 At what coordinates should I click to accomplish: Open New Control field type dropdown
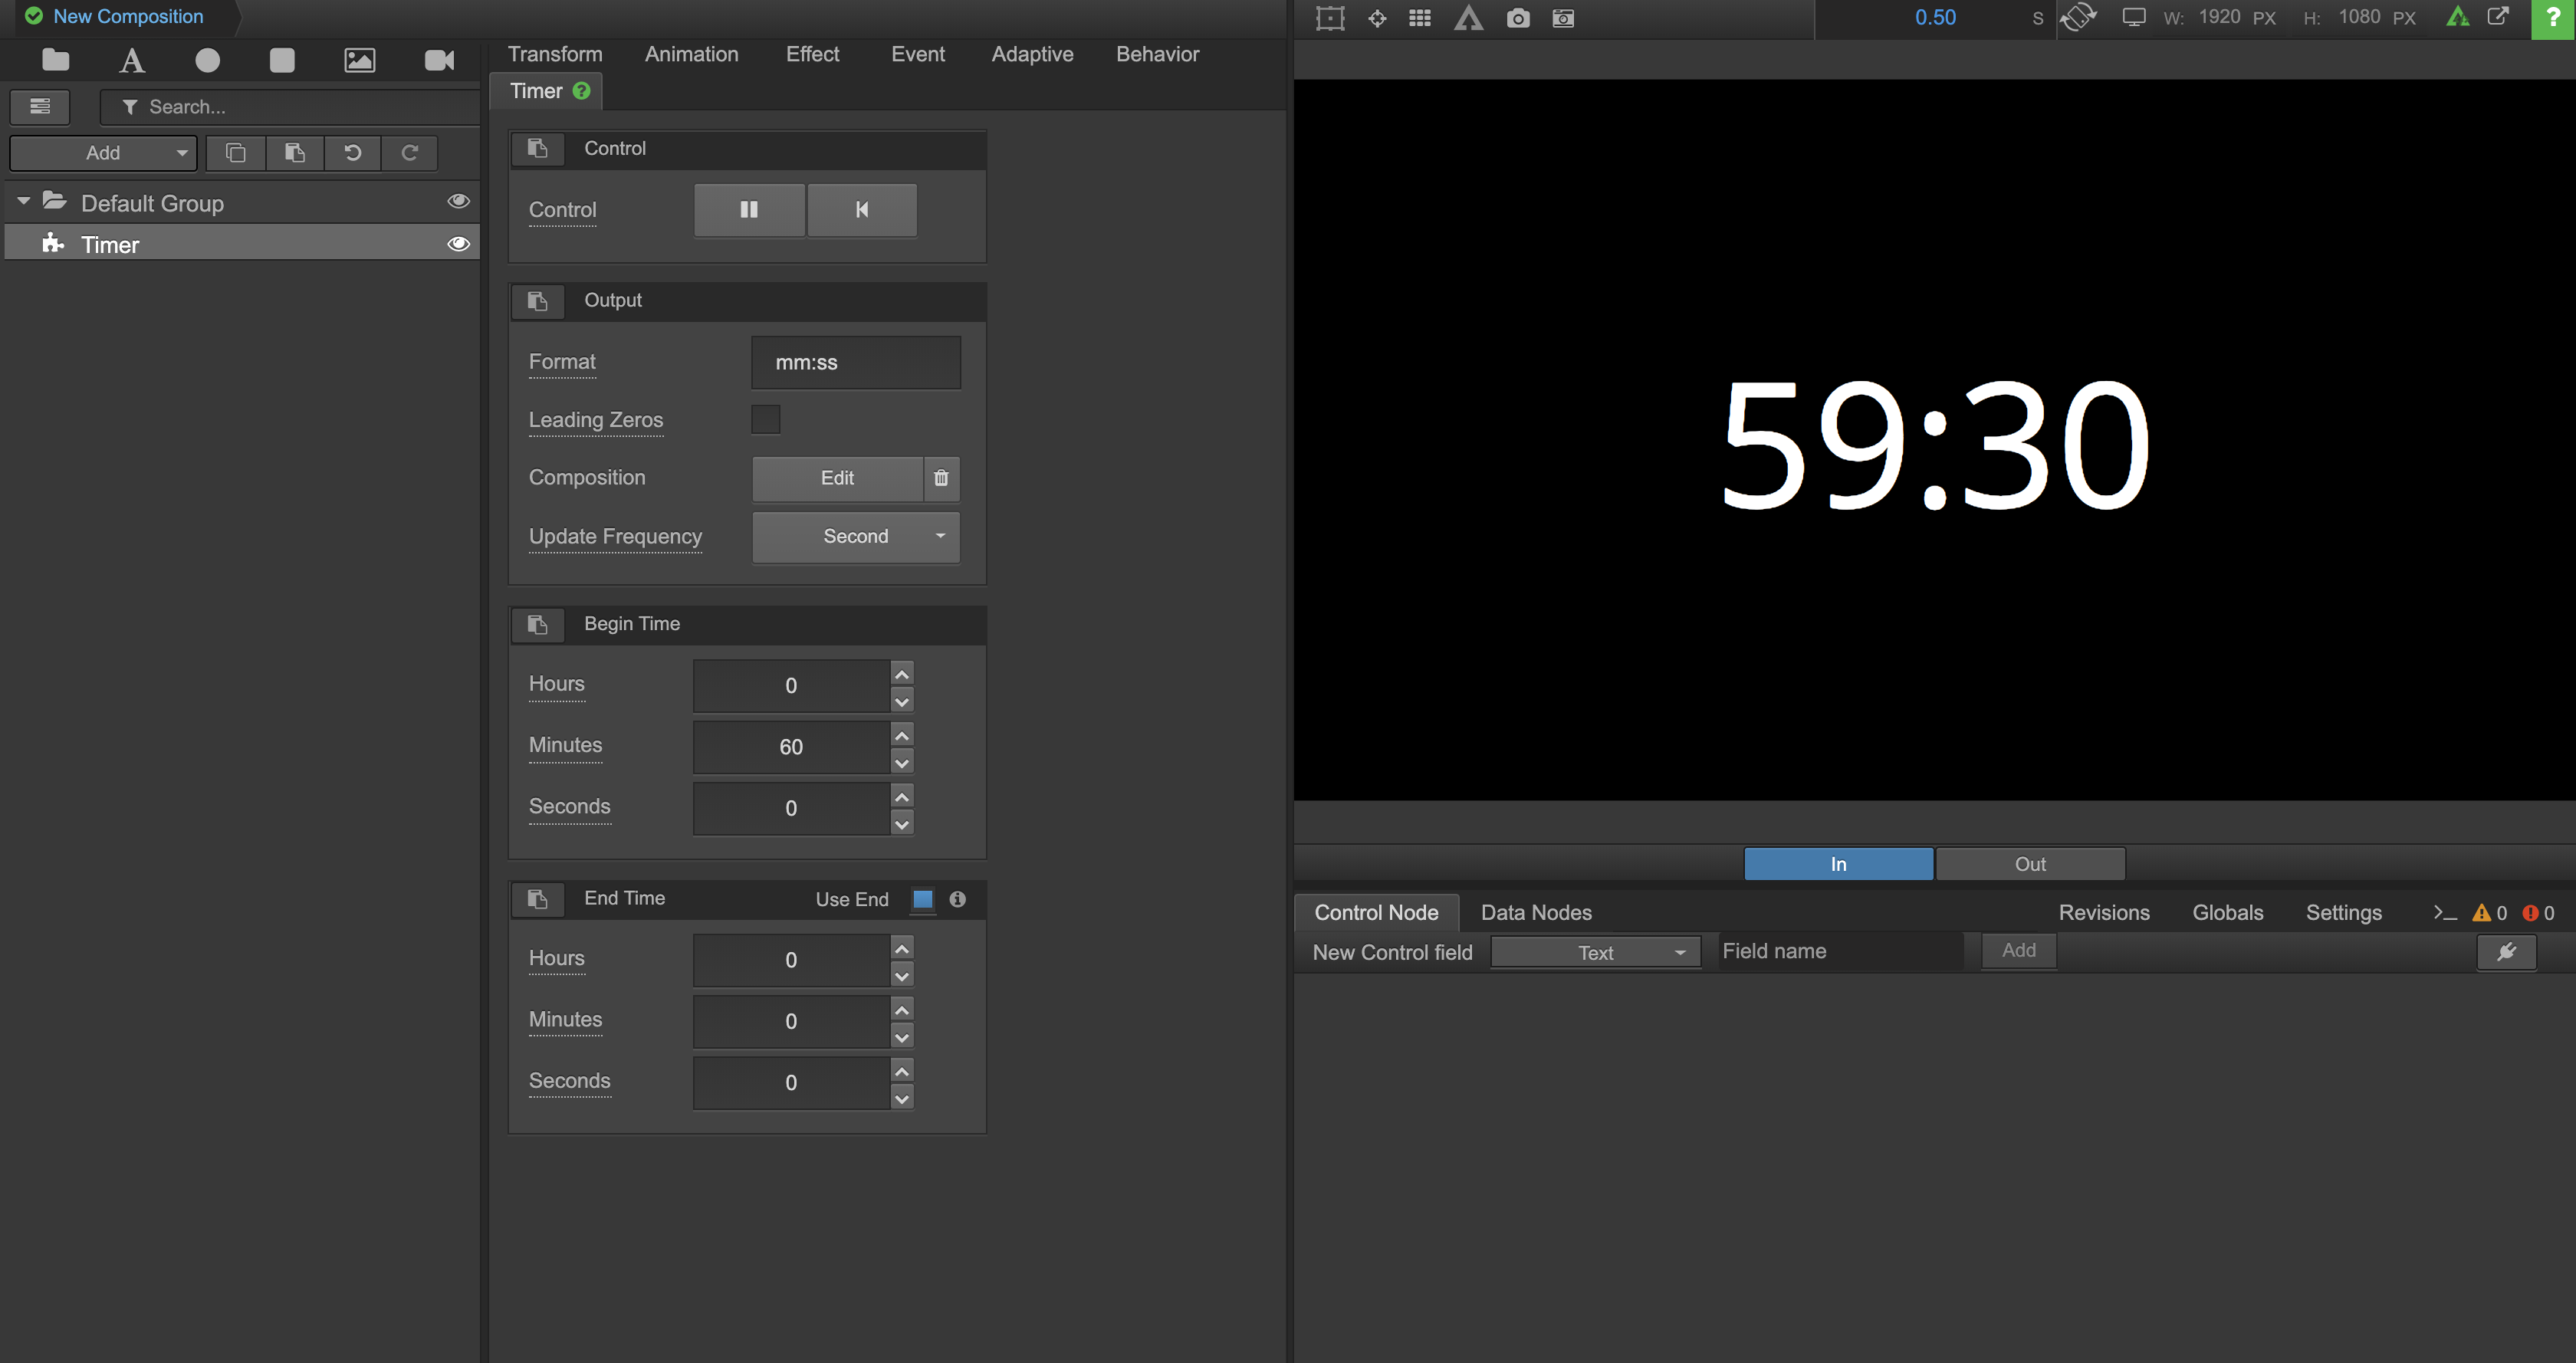coord(1596,952)
